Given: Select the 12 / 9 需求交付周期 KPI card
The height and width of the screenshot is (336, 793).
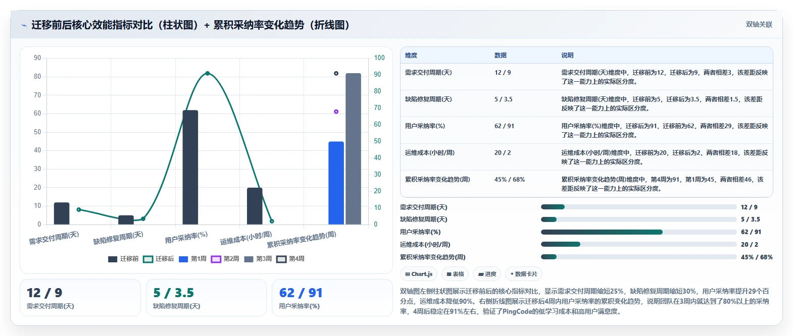Looking at the screenshot, I should [80, 298].
